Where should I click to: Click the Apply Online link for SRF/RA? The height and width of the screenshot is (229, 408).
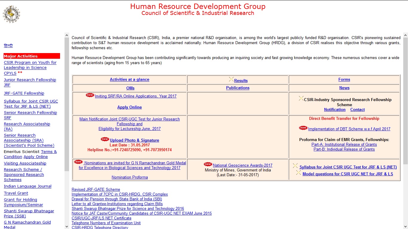pos(130,107)
